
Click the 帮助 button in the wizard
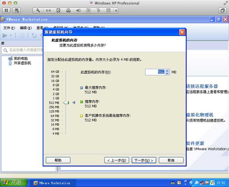point(58,160)
